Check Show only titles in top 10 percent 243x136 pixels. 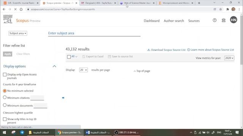tap(5, 119)
